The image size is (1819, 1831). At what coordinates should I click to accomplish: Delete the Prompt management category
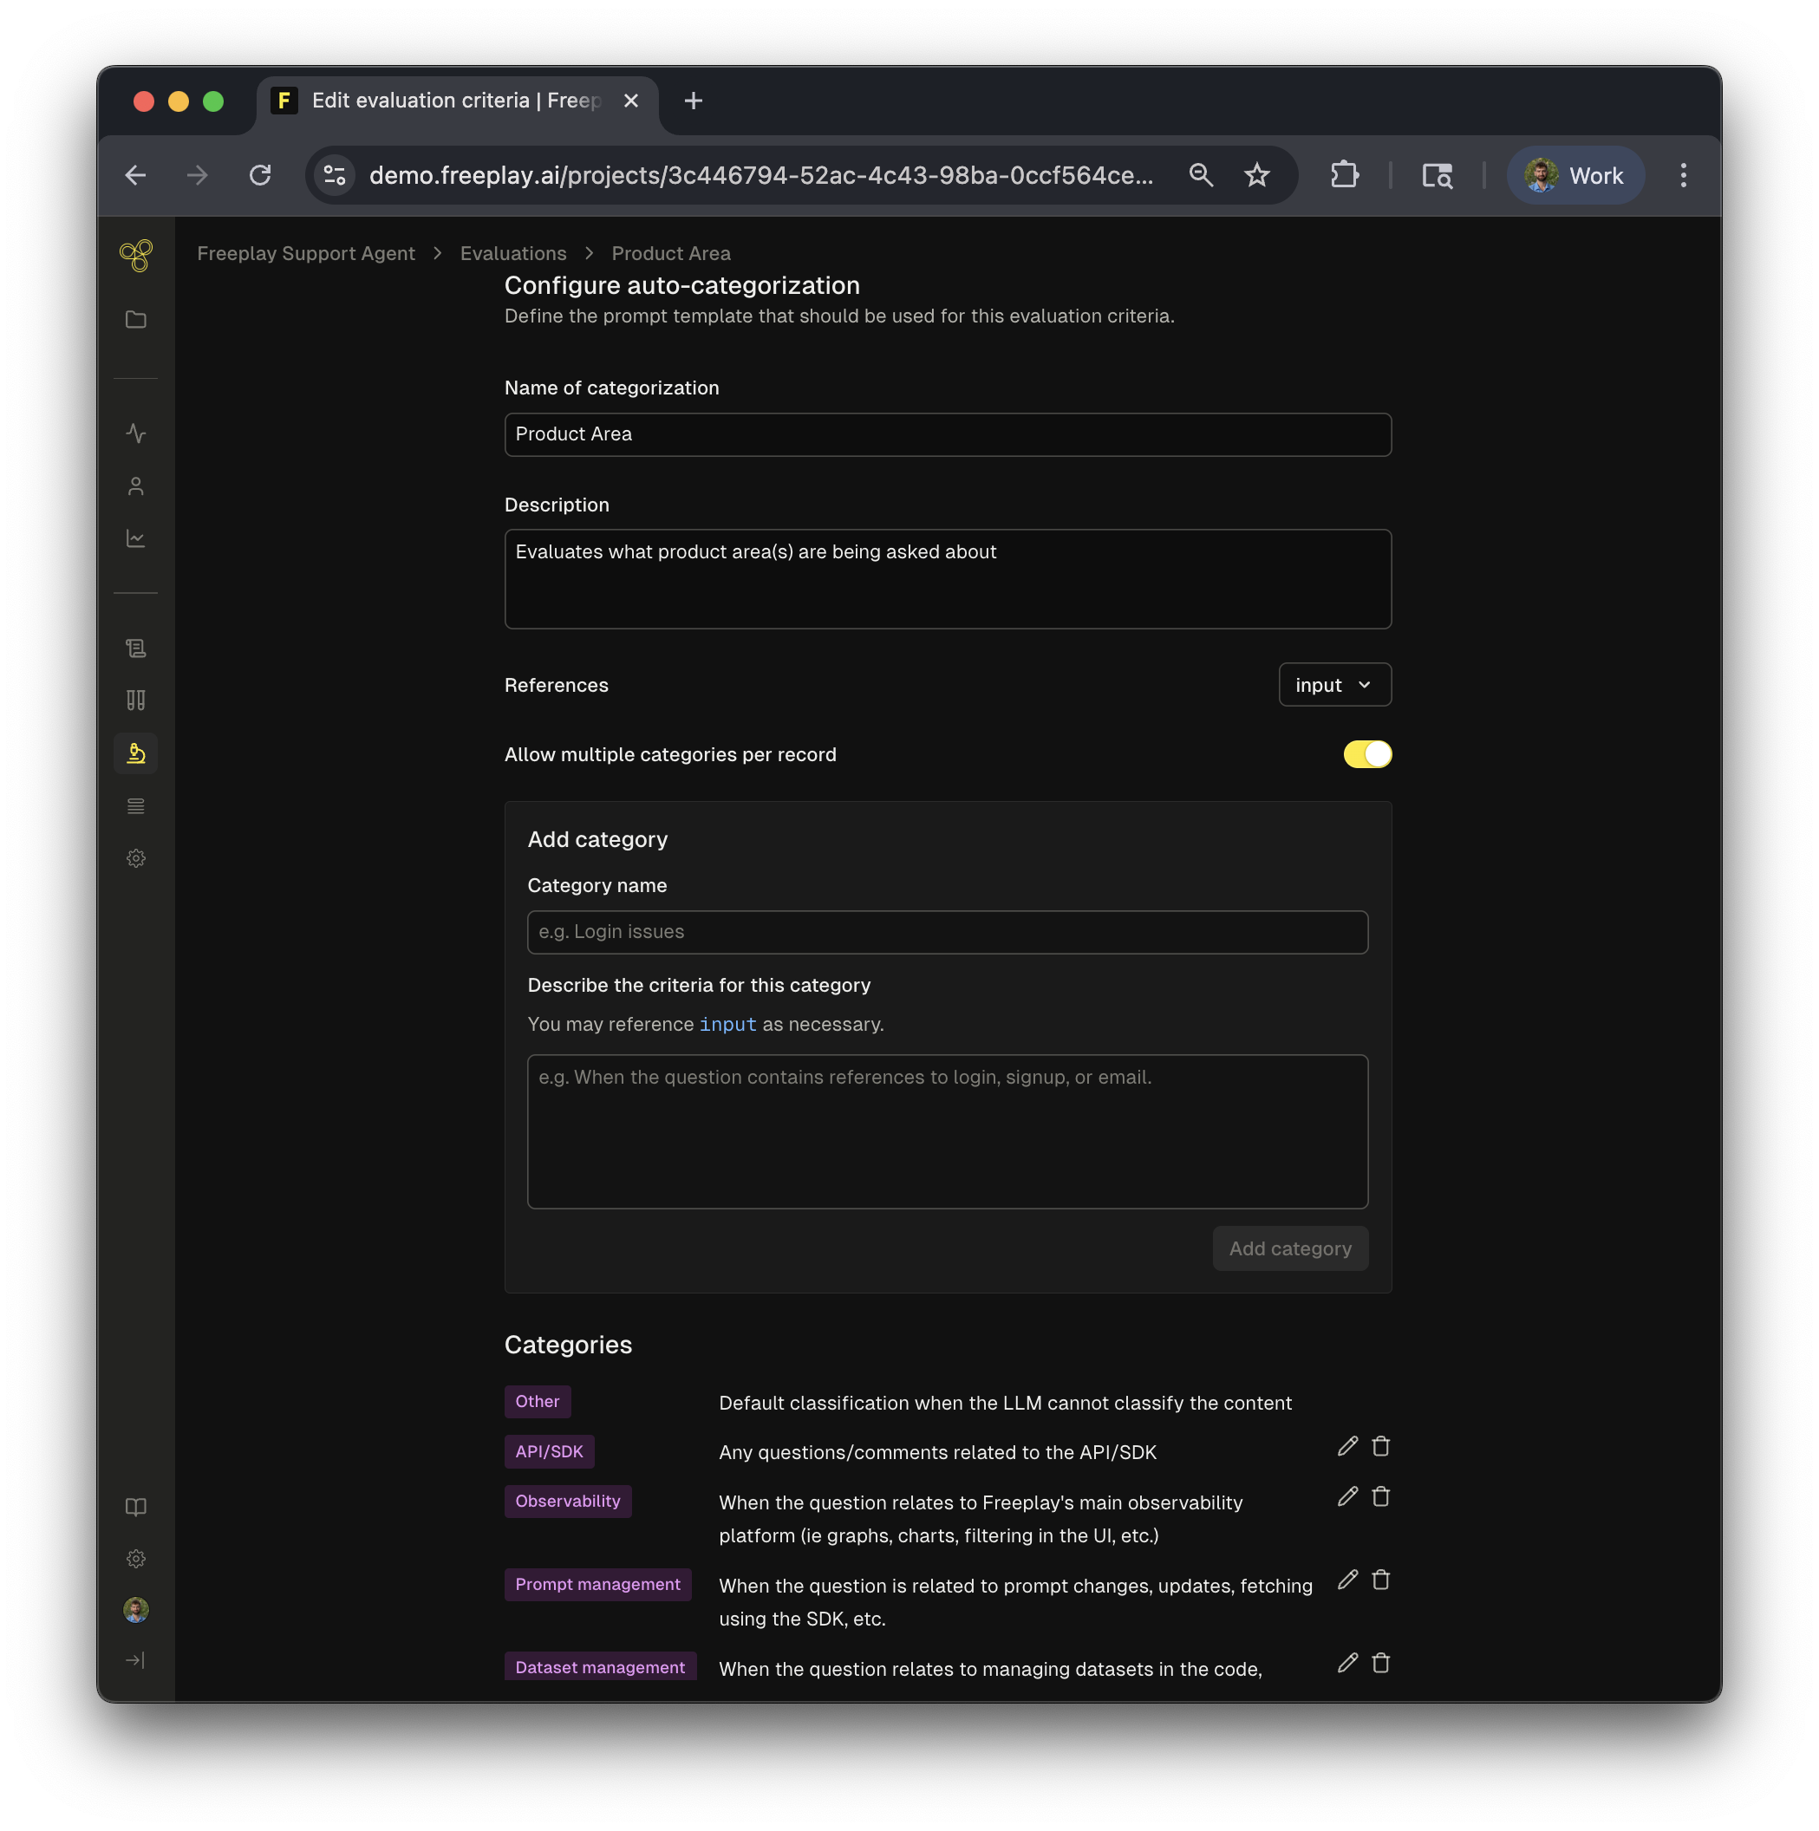point(1380,1580)
